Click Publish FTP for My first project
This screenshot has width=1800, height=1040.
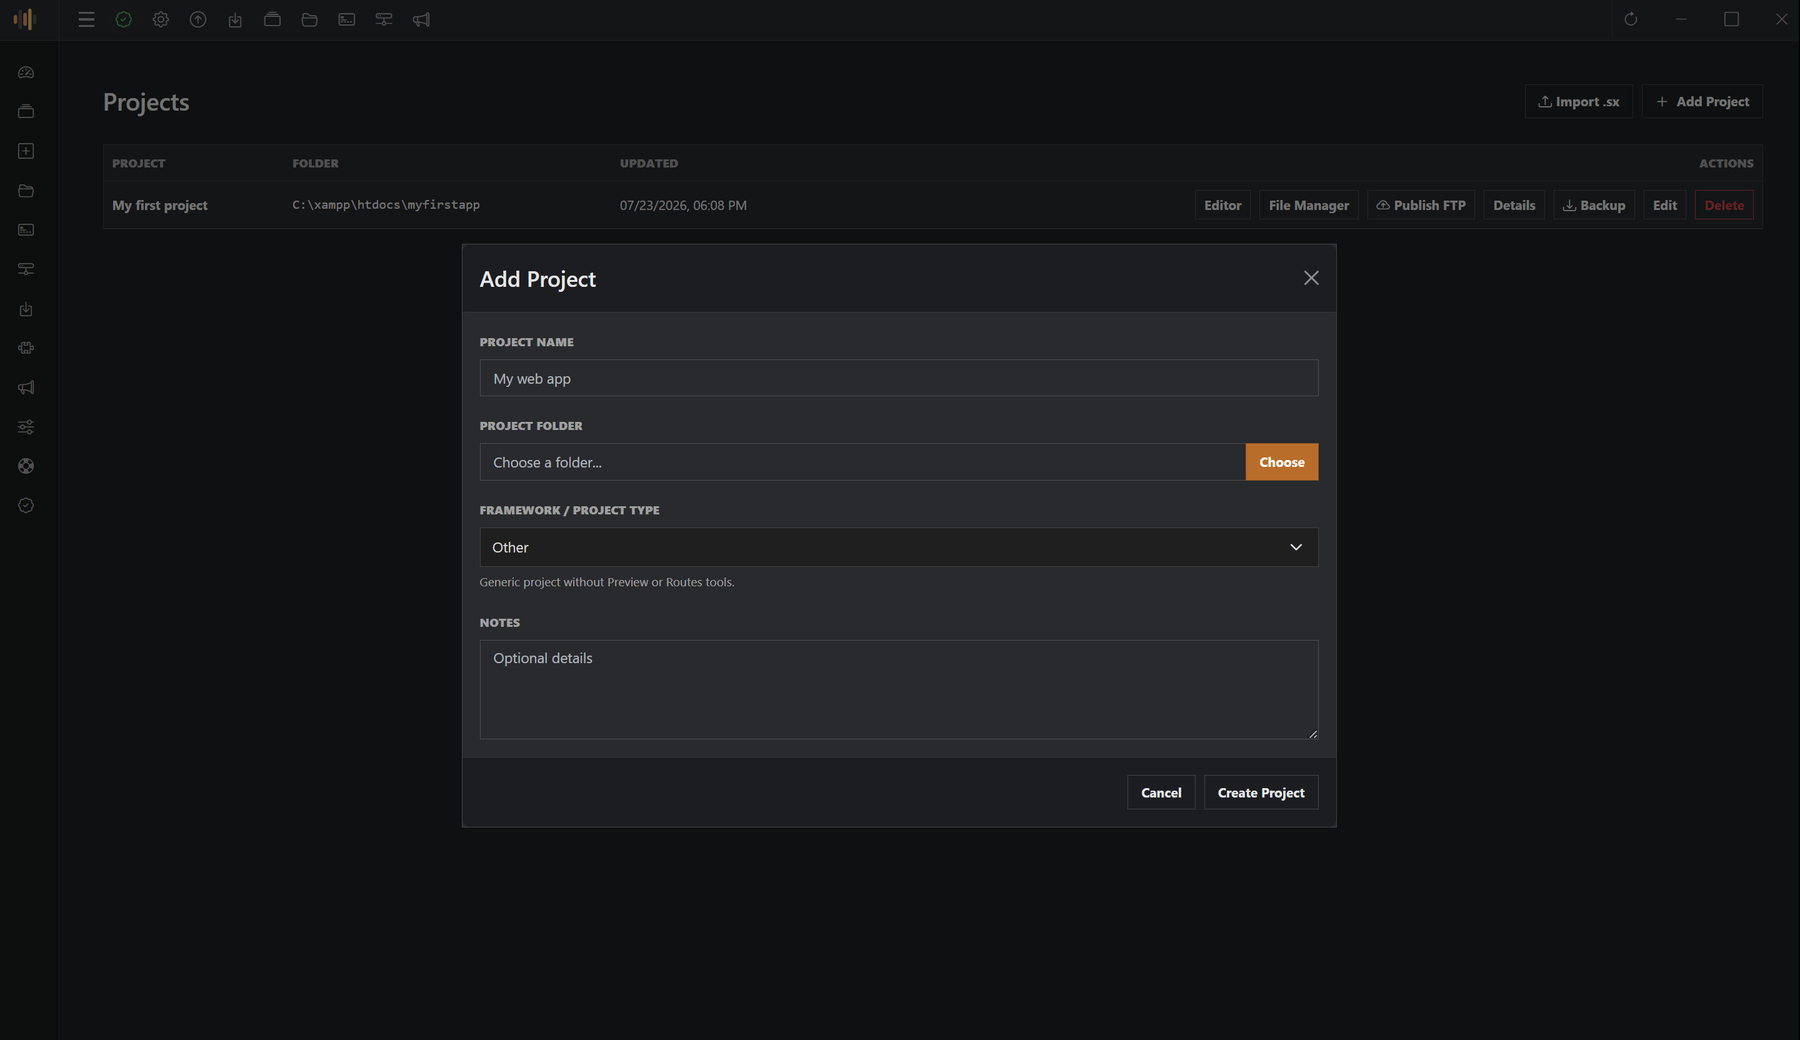click(x=1421, y=205)
